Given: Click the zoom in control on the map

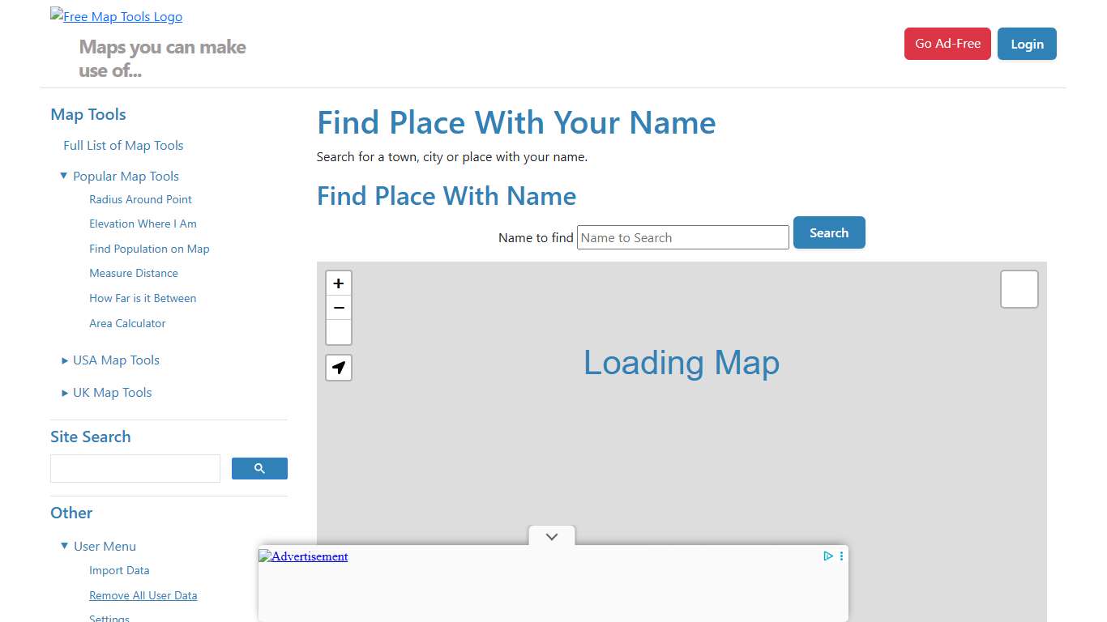Looking at the screenshot, I should (x=338, y=283).
